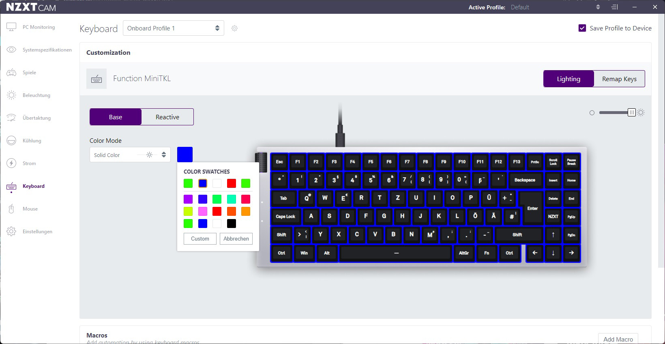Select the Keyboard sidebar icon

coord(11,186)
